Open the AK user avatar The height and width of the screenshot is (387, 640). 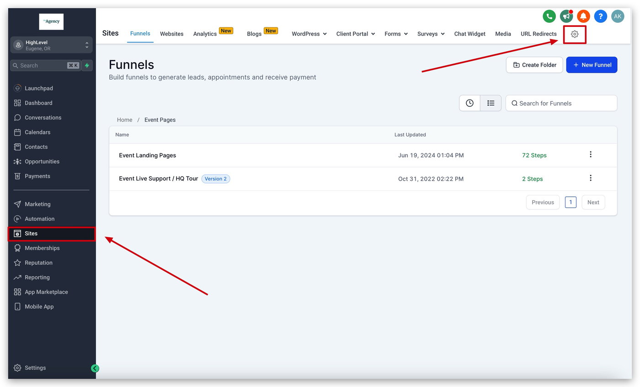pos(618,16)
